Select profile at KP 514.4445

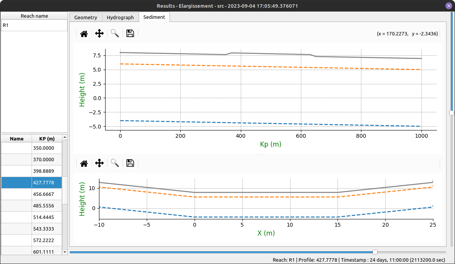pyautogui.click(x=47, y=217)
